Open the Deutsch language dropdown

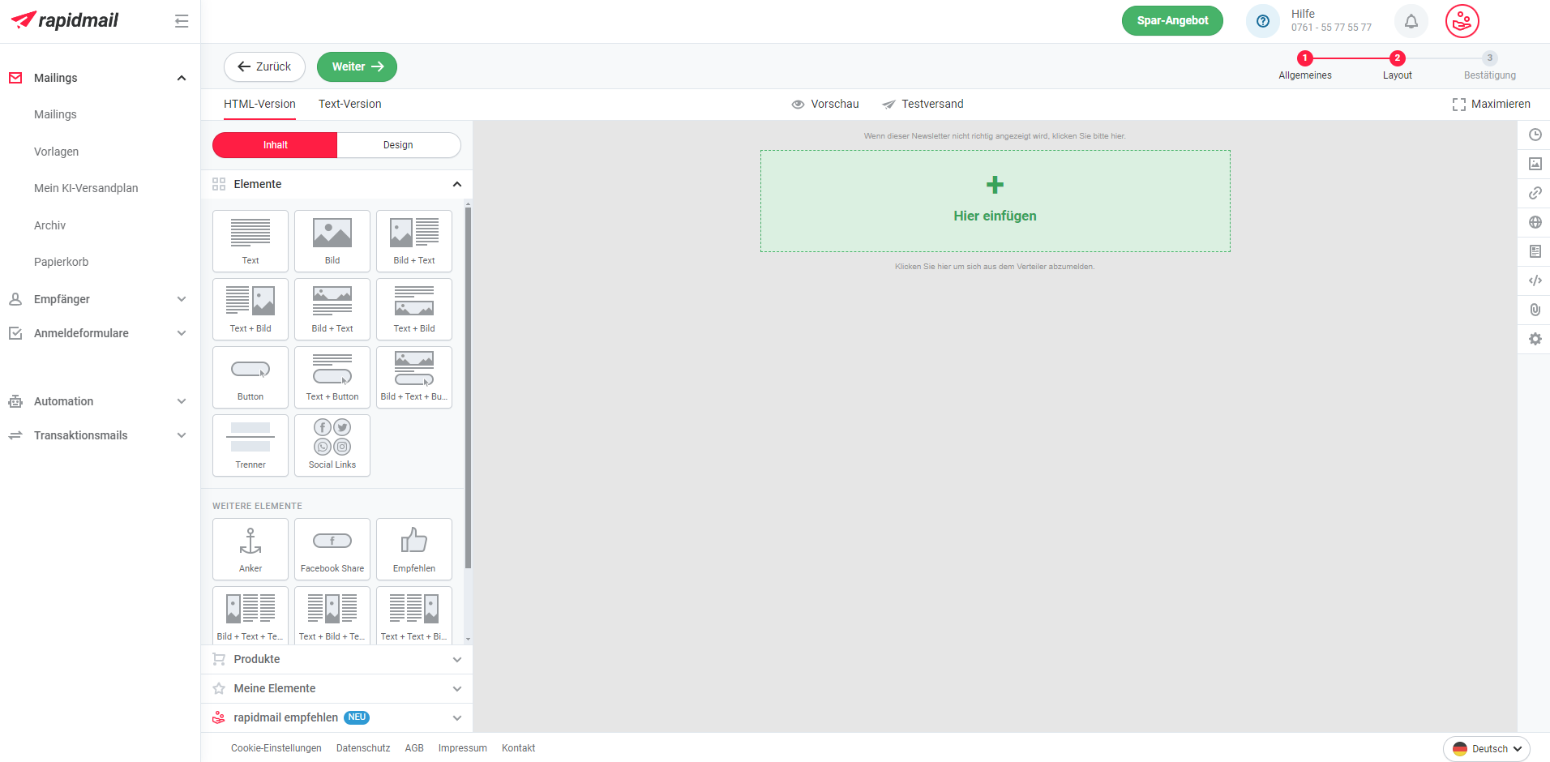click(1486, 748)
